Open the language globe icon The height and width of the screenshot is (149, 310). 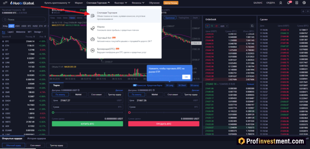(304, 3)
